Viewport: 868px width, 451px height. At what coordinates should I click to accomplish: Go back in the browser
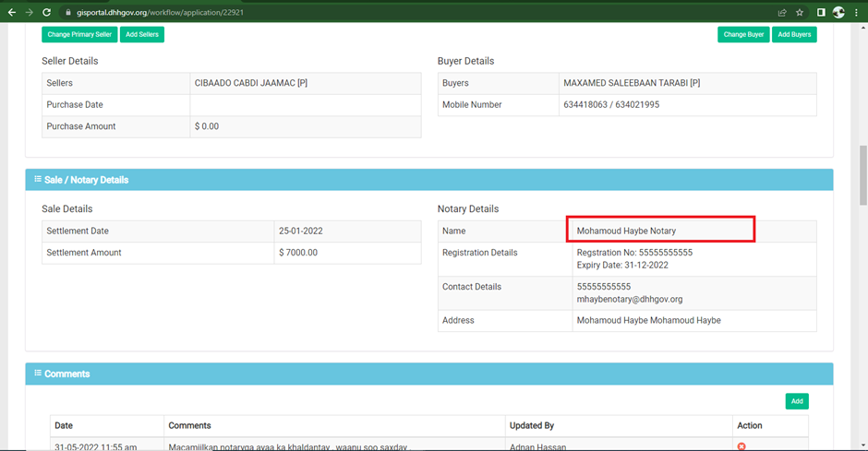click(x=12, y=12)
